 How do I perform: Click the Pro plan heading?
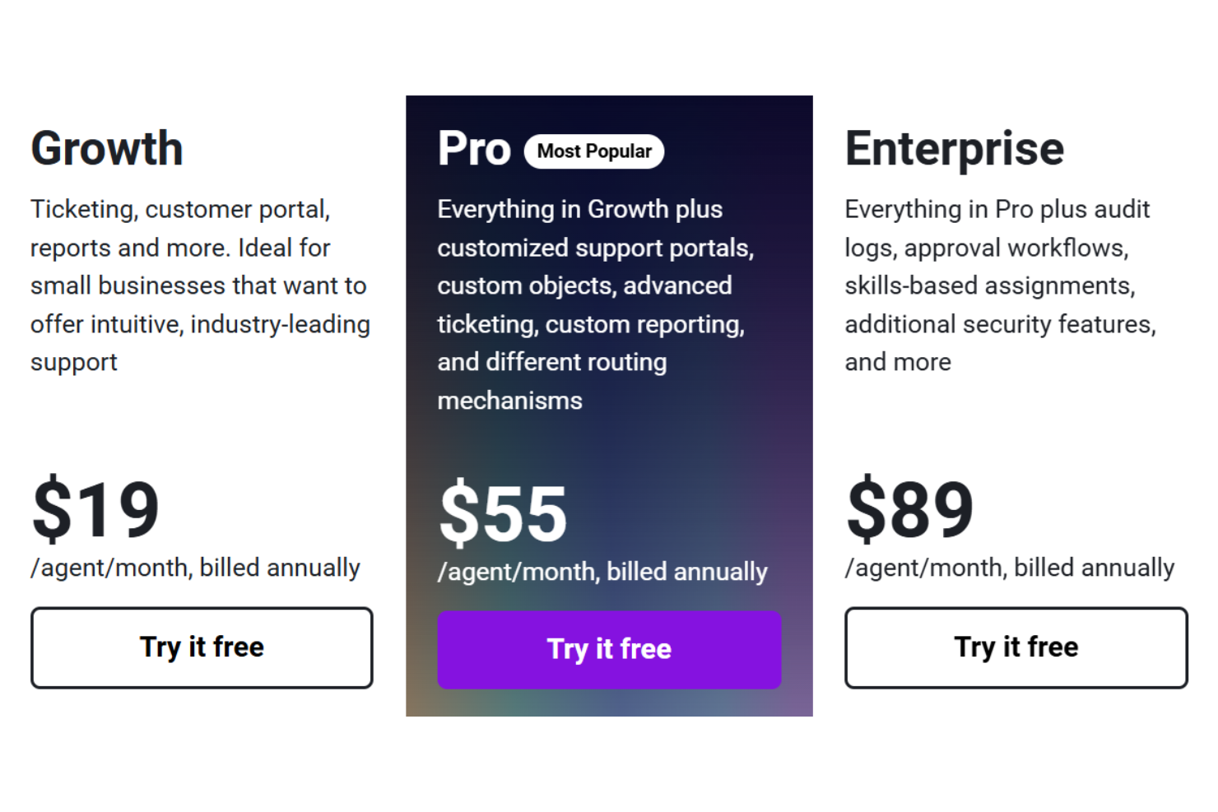click(x=474, y=148)
